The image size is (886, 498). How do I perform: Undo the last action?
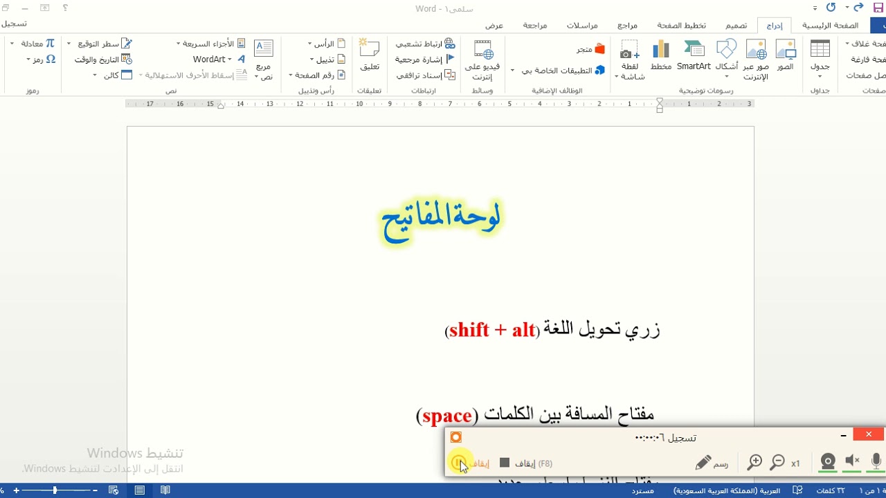click(x=858, y=8)
